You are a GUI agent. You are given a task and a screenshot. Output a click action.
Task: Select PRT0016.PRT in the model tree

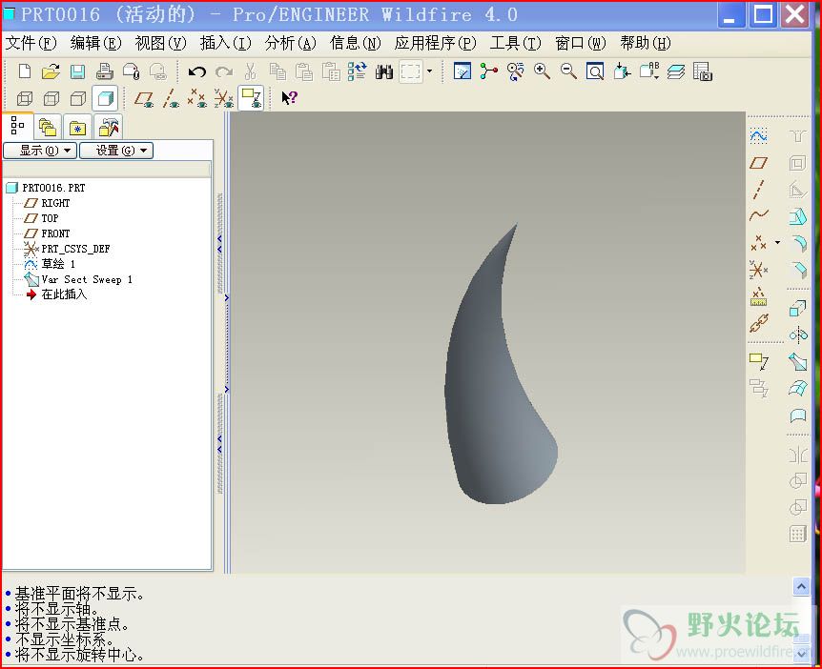coord(53,188)
